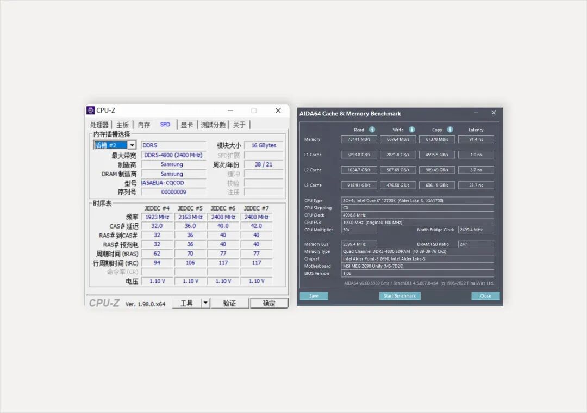
Task: Click tRAS value 62 cell
Action: (x=157, y=254)
